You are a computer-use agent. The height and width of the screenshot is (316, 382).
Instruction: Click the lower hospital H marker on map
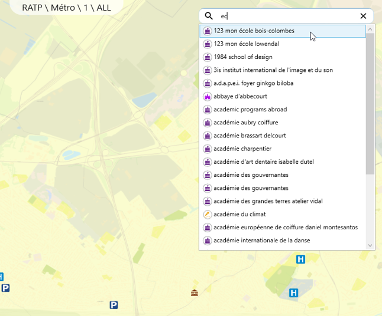pyautogui.click(x=293, y=293)
